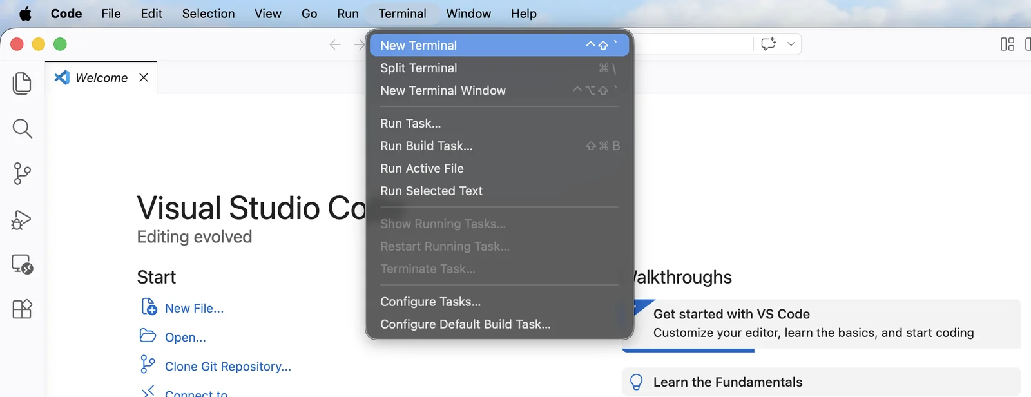Click the VS Code logo on the Welcome tab

pyautogui.click(x=62, y=77)
